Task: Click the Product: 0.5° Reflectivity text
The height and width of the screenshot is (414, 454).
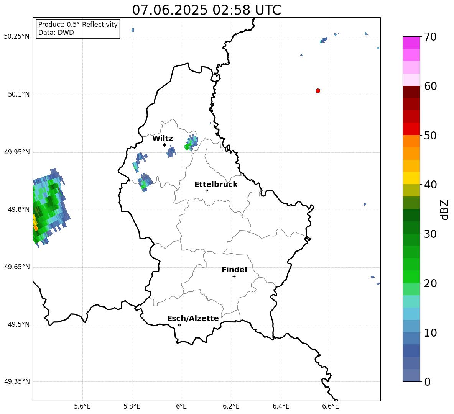Action: tap(78, 25)
